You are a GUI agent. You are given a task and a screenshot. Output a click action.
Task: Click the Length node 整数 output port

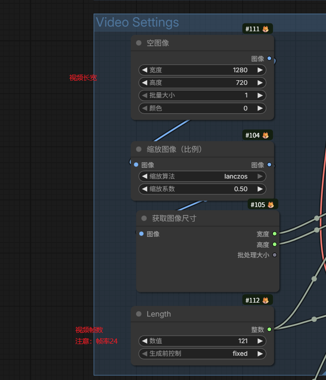point(269,329)
